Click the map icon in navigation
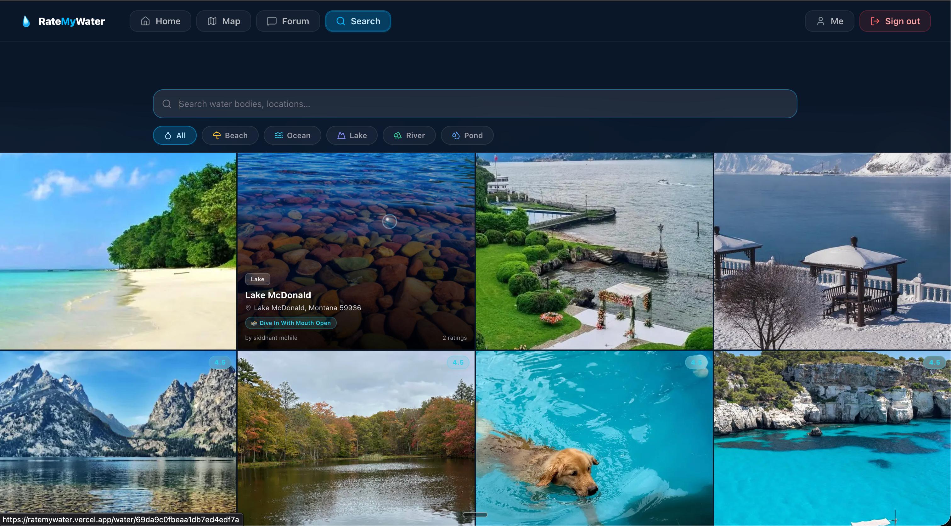Image resolution: width=951 pixels, height=526 pixels. tap(212, 21)
